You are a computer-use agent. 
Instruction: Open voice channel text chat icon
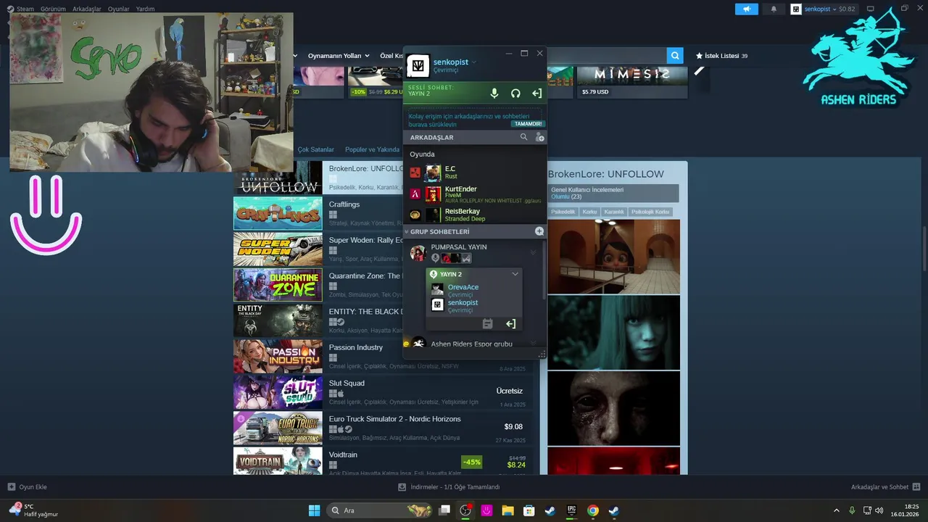coord(488,324)
